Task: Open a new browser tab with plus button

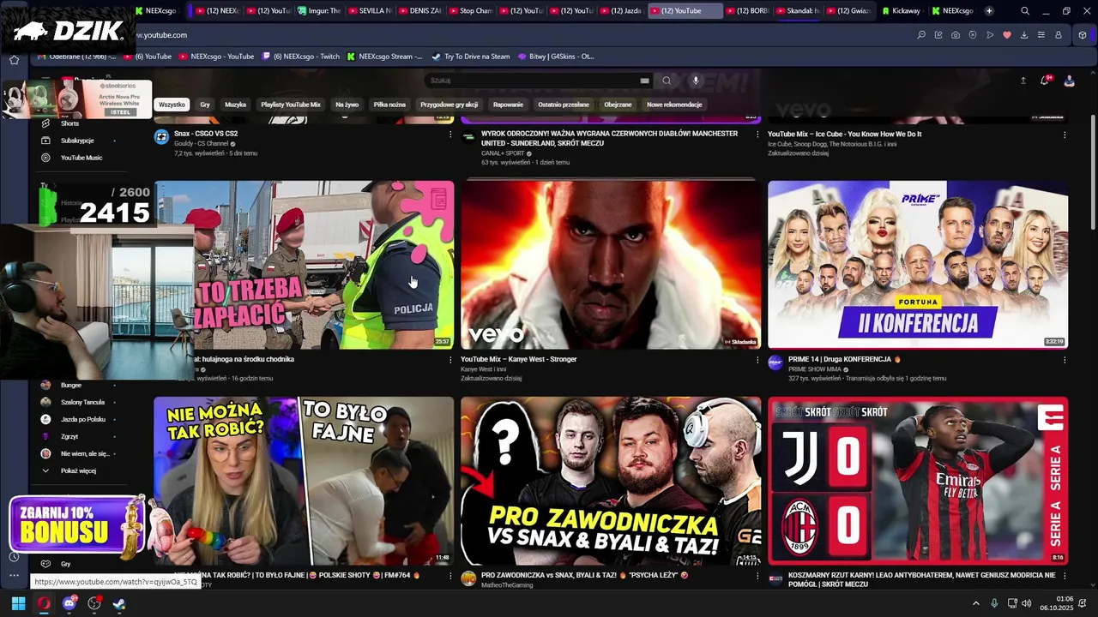Action: click(989, 11)
